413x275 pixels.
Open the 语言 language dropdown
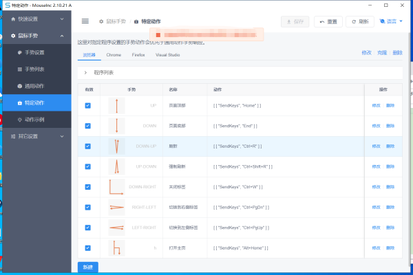click(x=391, y=21)
